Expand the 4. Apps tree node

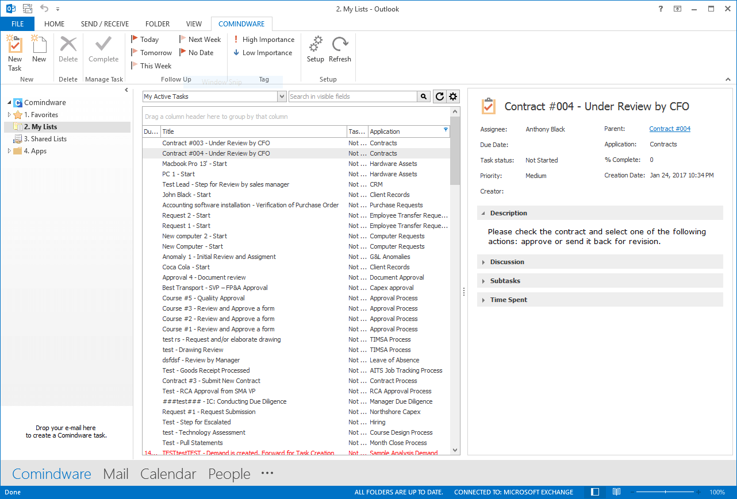point(9,151)
